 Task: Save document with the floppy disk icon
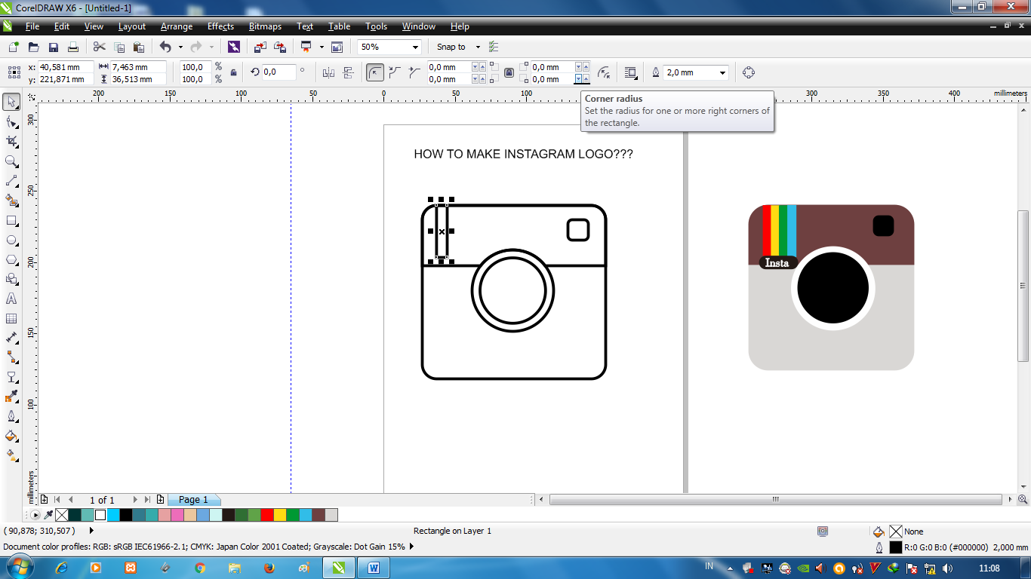(54, 47)
